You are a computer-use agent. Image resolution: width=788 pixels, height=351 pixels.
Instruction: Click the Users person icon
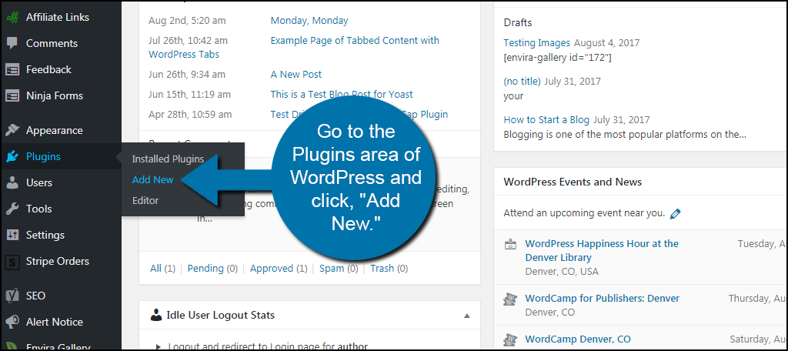(12, 182)
